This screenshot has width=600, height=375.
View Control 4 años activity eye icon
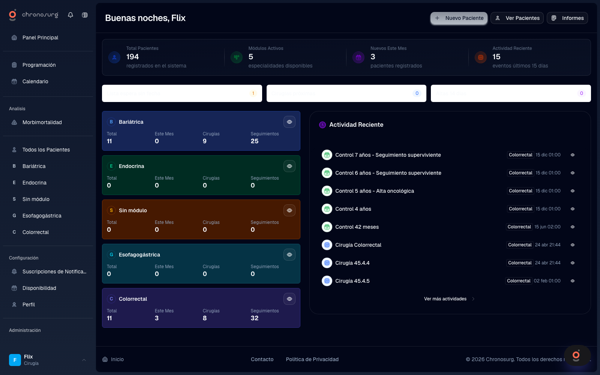click(573, 209)
